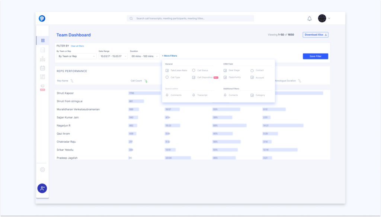The image size is (381, 217).
Task: Open the dashboard grid view in sidebar
Action: (x=42, y=40)
